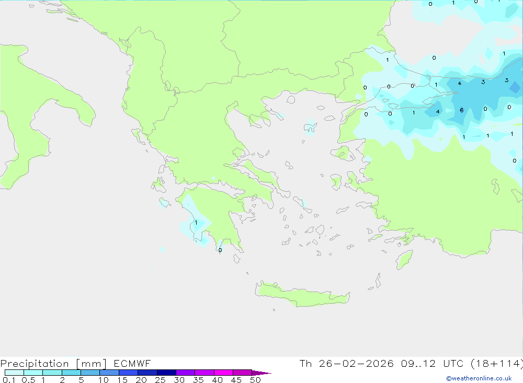Click the 'Precipitation [mm]' title text
Screen dimensions: 523x383
[x=53, y=363]
